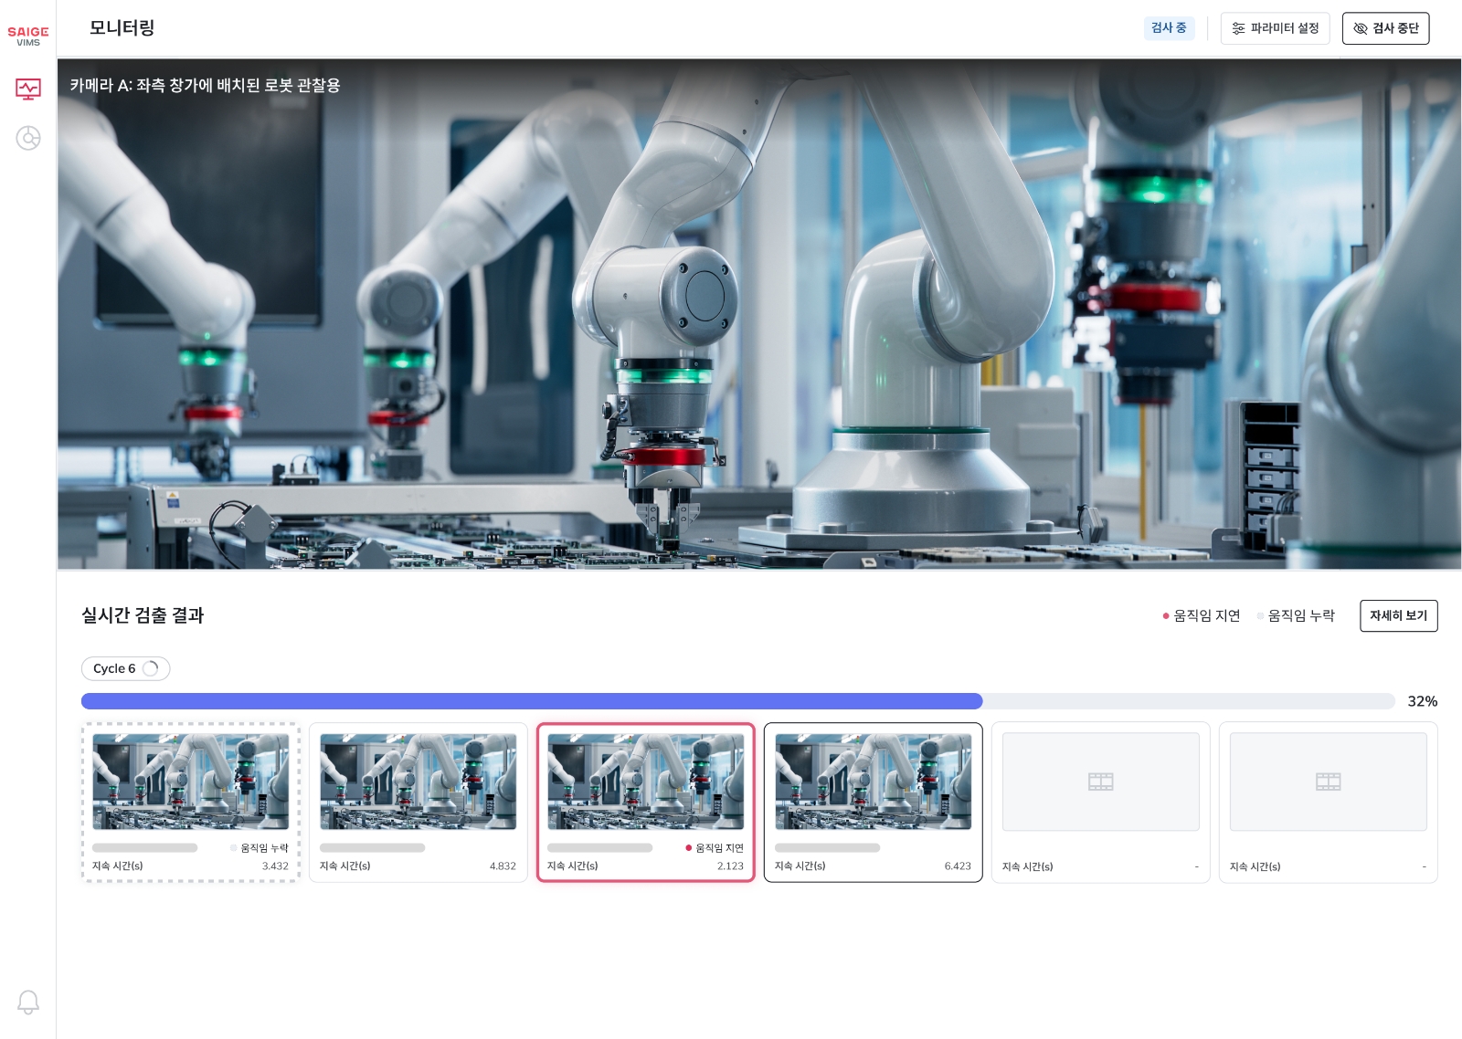Click the Cycle 6 loading spinner
1462x1039 pixels.
(x=151, y=668)
